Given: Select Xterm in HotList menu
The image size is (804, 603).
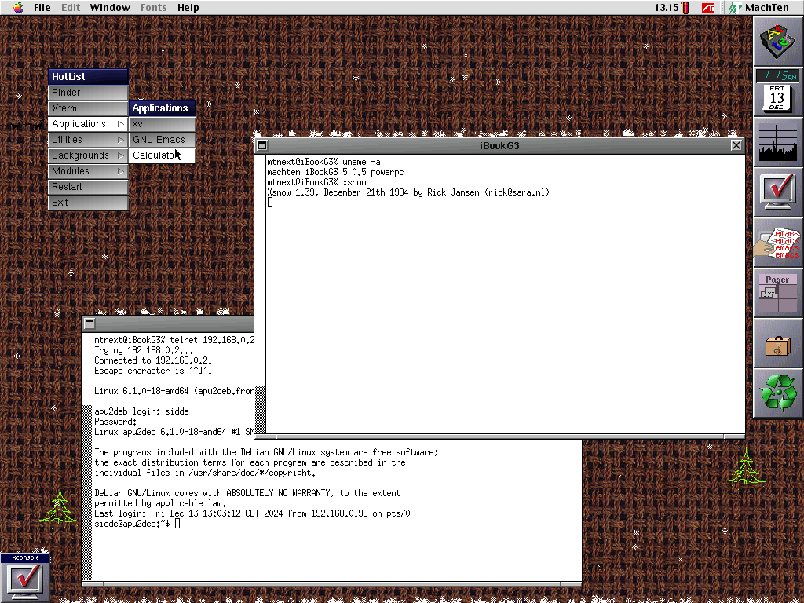Looking at the screenshot, I should pyautogui.click(x=88, y=108).
